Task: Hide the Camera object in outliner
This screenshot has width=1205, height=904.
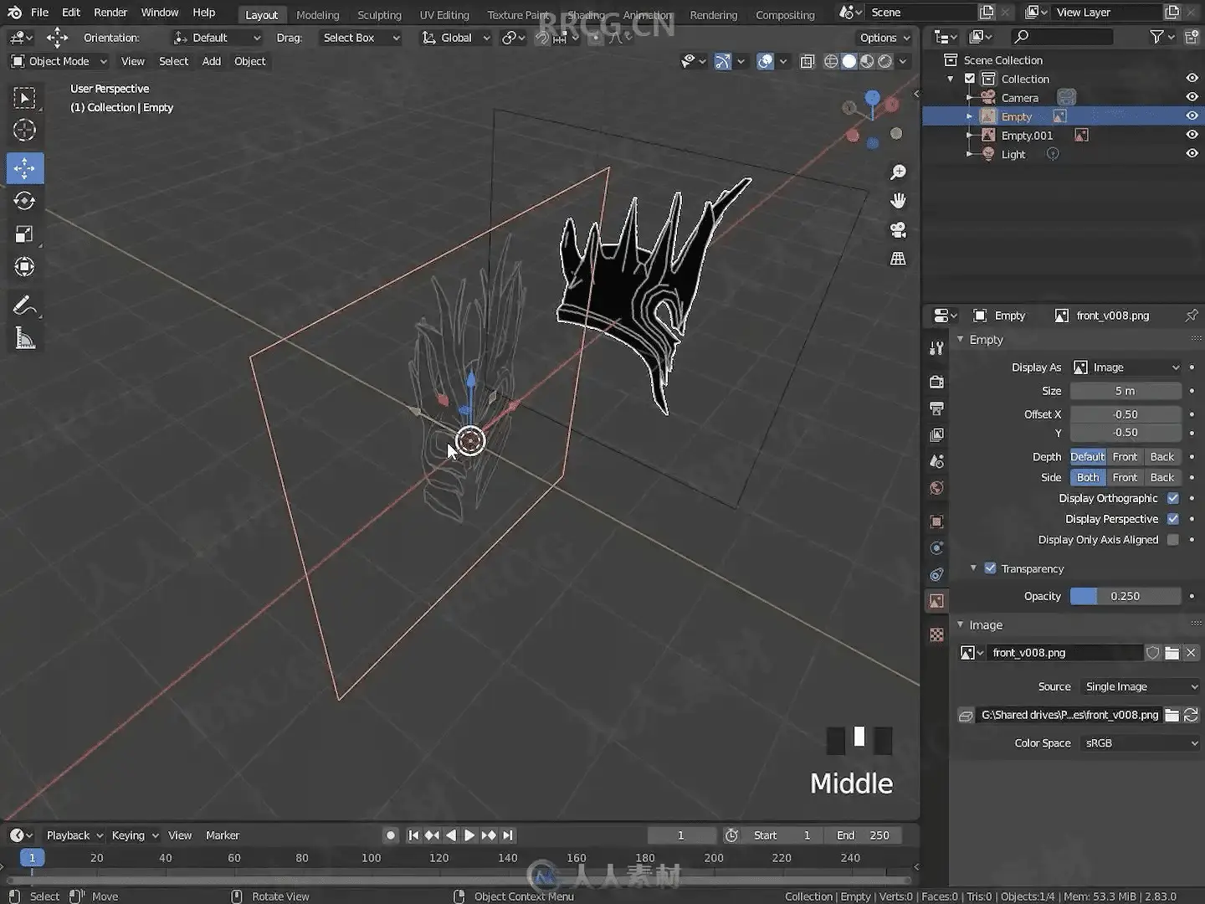Action: 1192,97
